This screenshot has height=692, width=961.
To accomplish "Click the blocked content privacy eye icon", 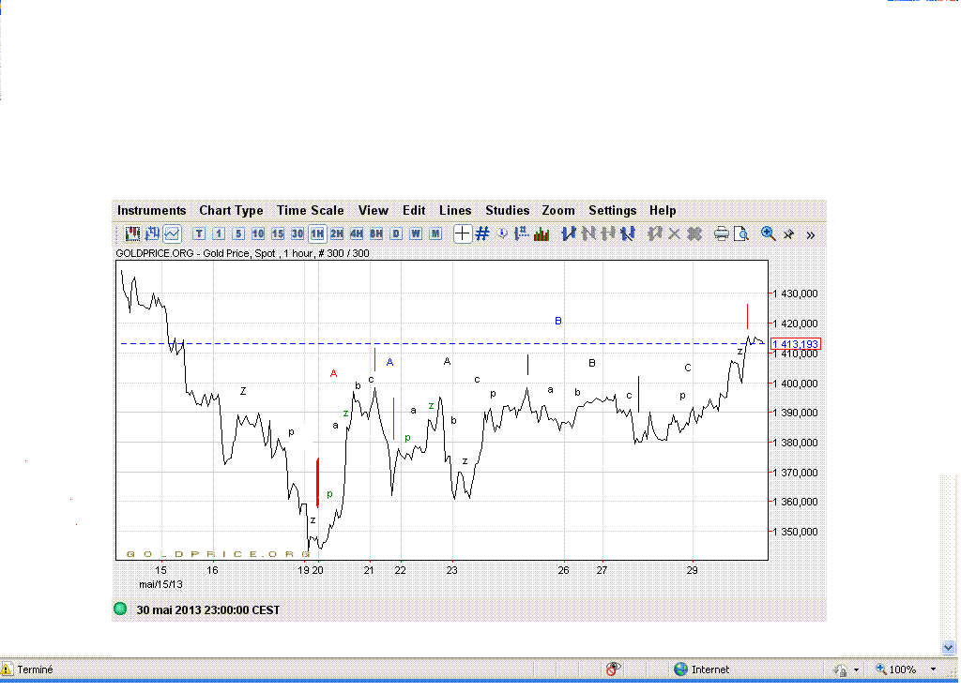I will pos(613,669).
